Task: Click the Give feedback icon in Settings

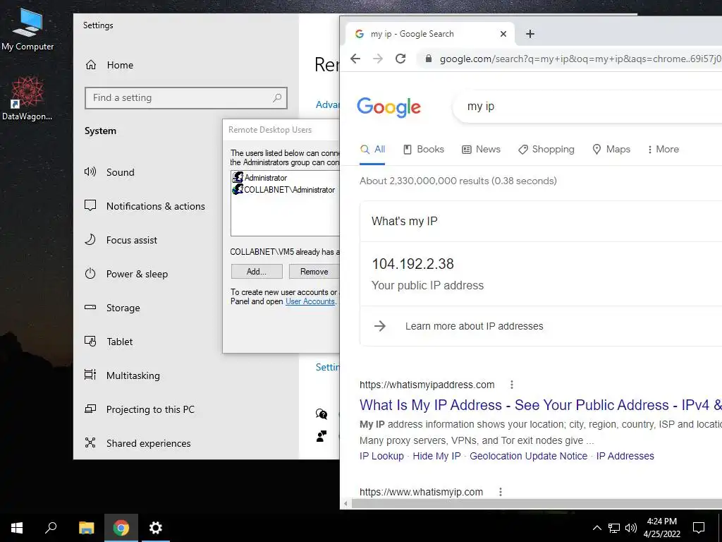Action: [322, 435]
